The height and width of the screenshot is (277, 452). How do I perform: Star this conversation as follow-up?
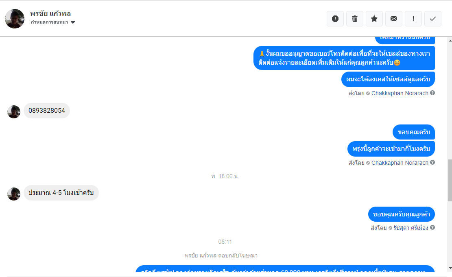[374, 19]
